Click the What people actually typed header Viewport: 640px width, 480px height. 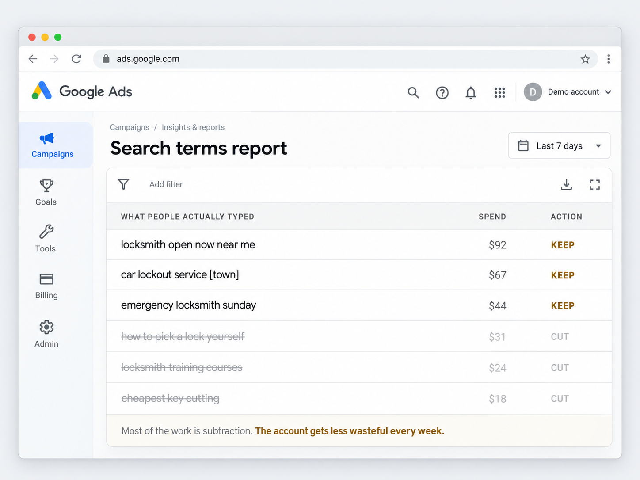coord(187,217)
